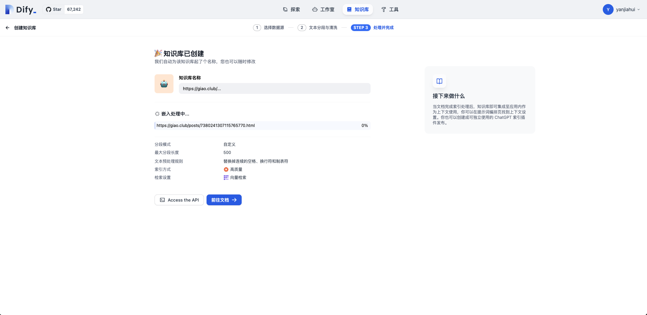Click the 高质量 index method icon
Image resolution: width=647 pixels, height=315 pixels.
click(x=226, y=169)
